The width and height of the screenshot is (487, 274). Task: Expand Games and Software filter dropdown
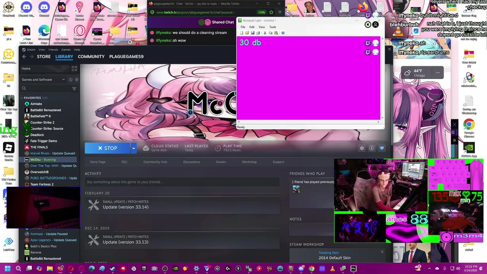coord(43,80)
